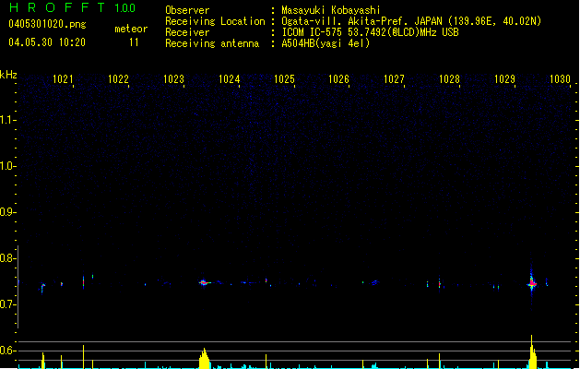The height and width of the screenshot is (369, 580).
Task: Click the Receiving Location label
Action: pyautogui.click(x=215, y=21)
